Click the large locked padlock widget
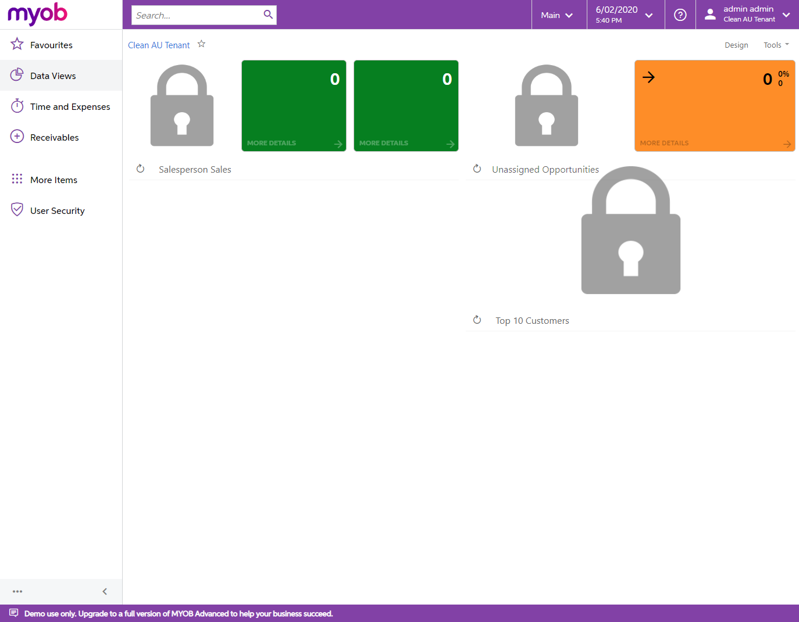799x622 pixels. (631, 230)
